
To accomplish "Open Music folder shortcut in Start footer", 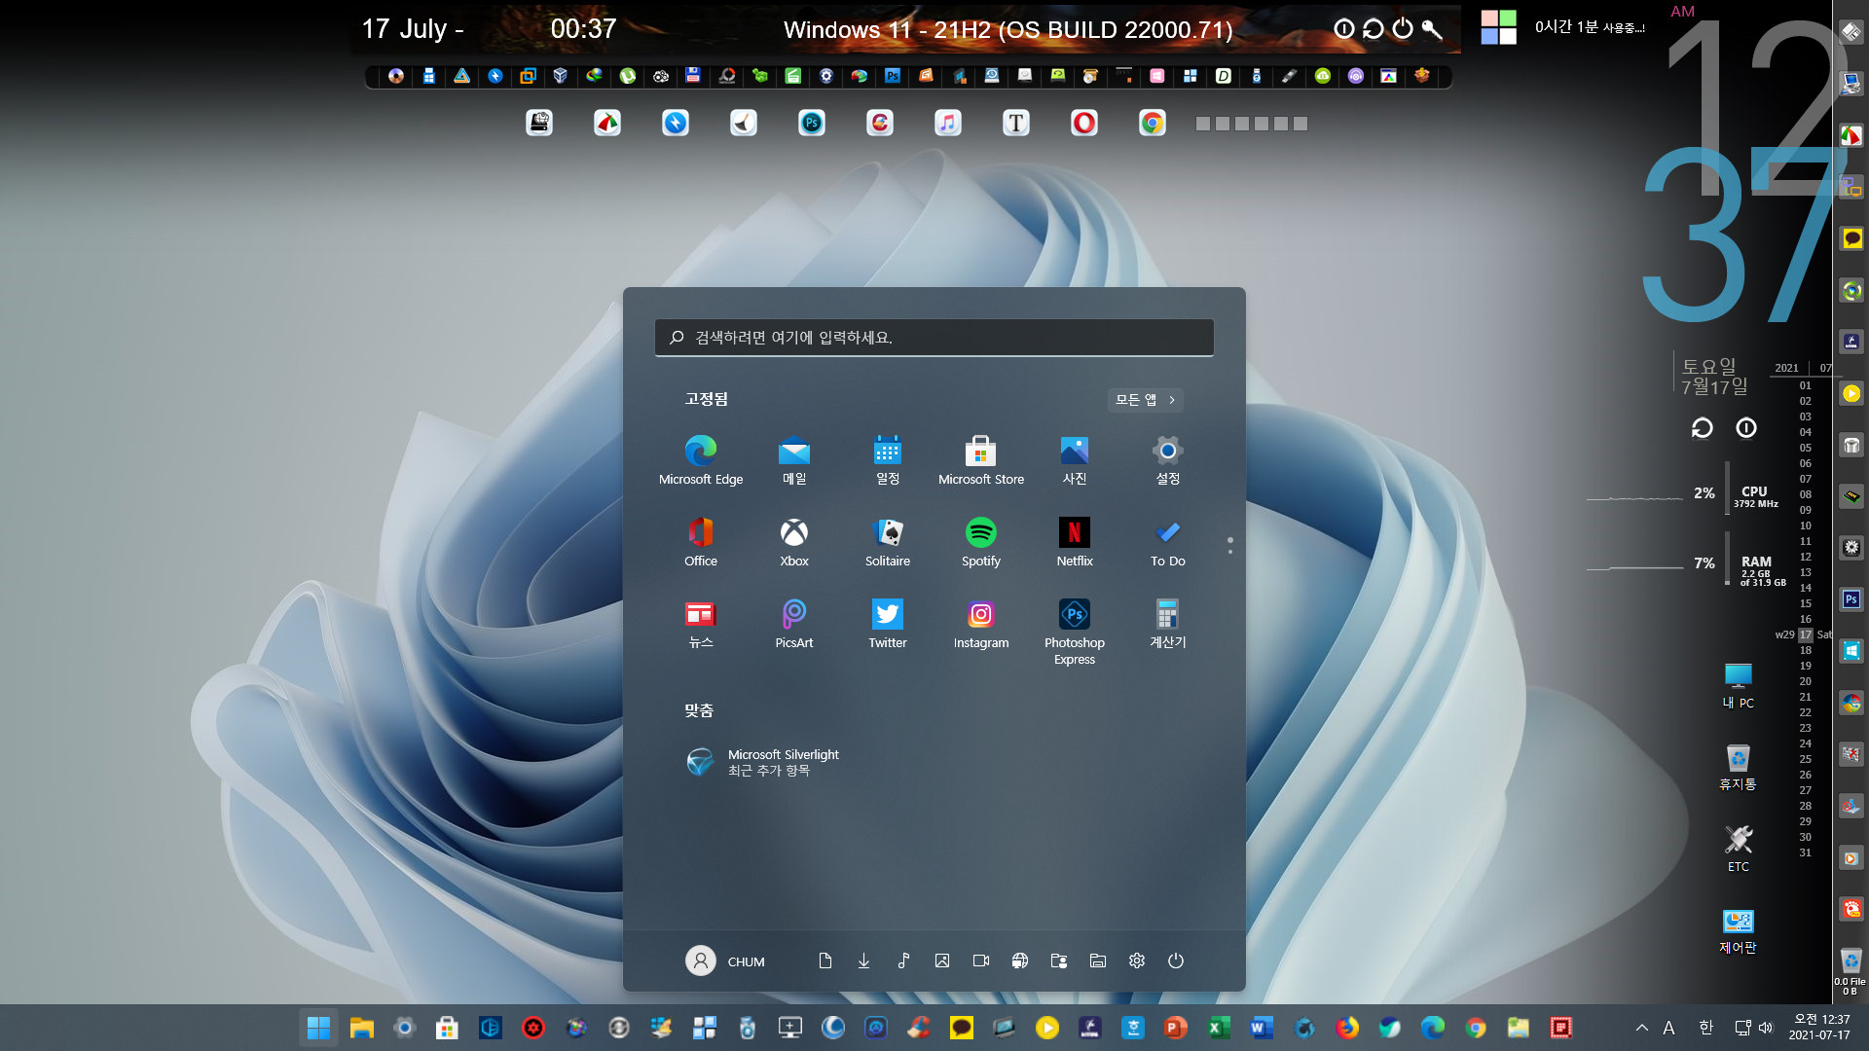I will coord(903,961).
